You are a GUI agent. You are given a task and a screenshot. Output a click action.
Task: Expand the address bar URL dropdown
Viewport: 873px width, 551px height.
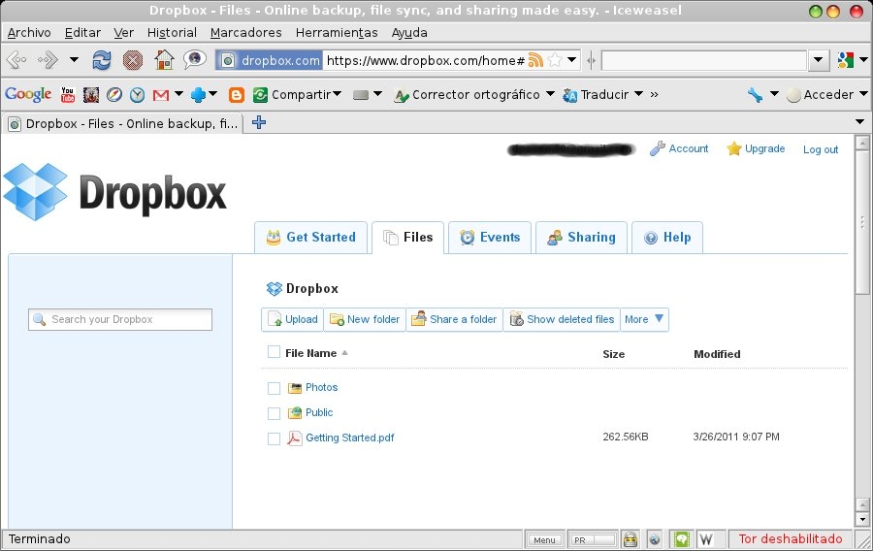571,59
